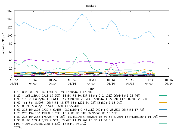
Task: Click [6:80:*] 30.31% in legend entry 9
Action: 101,120
